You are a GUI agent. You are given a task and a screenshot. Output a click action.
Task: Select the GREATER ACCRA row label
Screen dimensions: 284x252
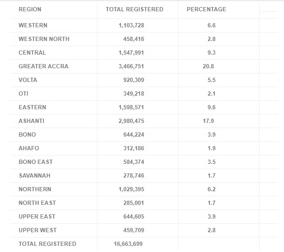[x=43, y=66]
